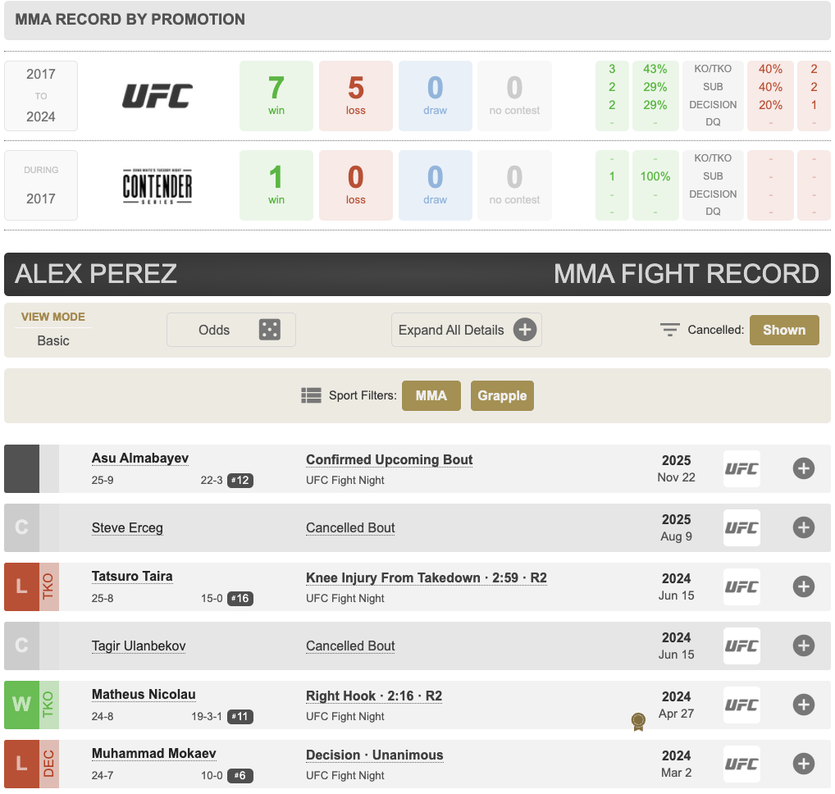The width and height of the screenshot is (835, 794).
Task: Click the filter lines icon beside Cancelled
Action: coord(670,330)
